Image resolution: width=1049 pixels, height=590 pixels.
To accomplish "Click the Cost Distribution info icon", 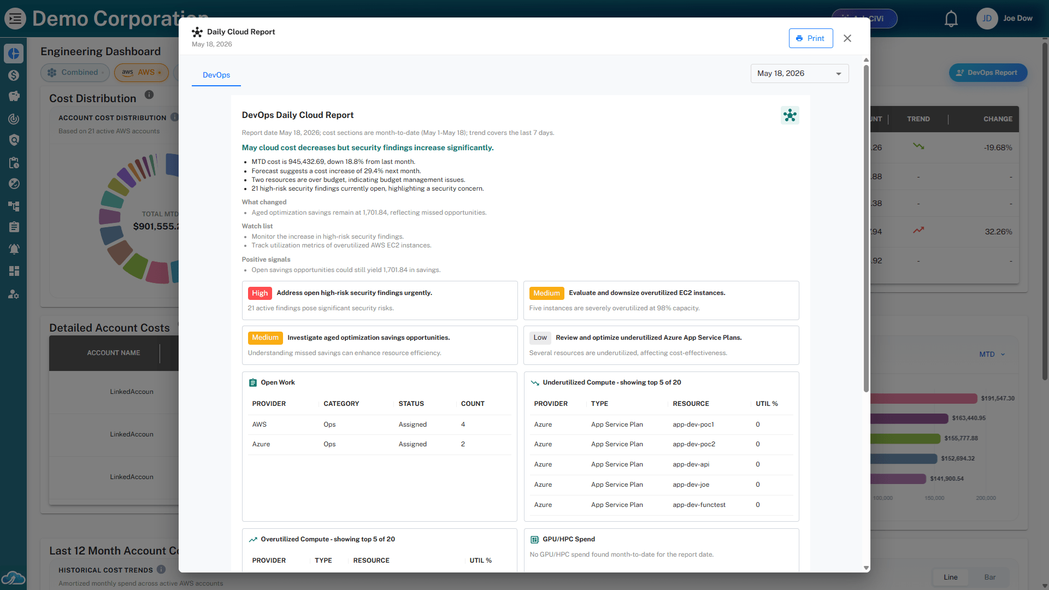I will coord(149,95).
